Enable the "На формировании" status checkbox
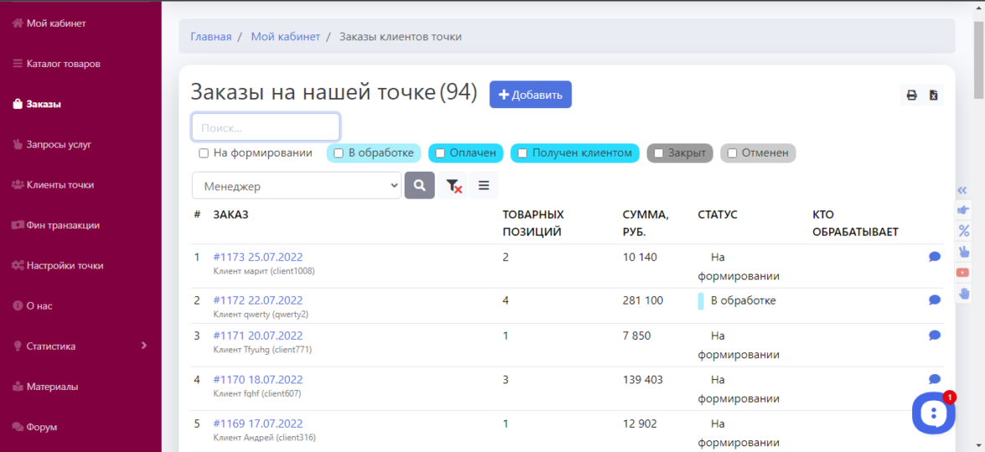Screen dimensions: 985x452 coord(204,153)
